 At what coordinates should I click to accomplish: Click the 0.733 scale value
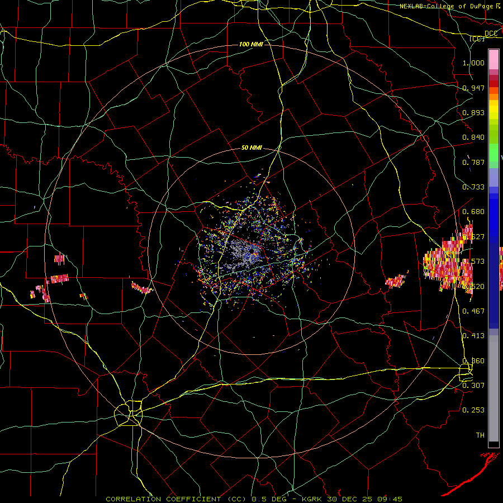[x=473, y=187]
